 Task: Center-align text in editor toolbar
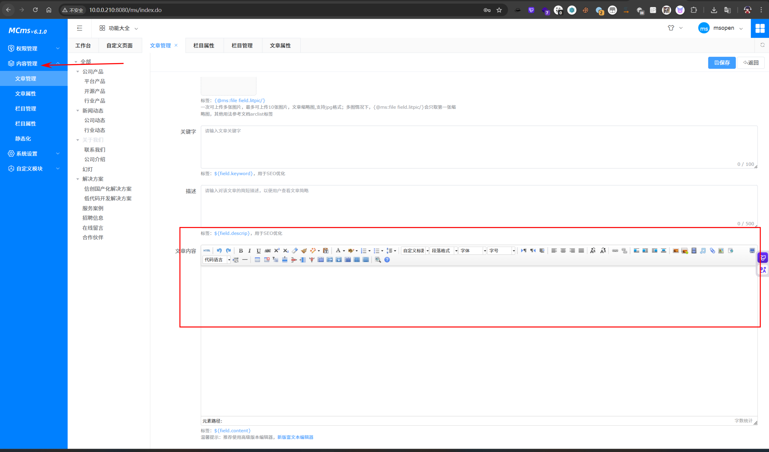(563, 250)
